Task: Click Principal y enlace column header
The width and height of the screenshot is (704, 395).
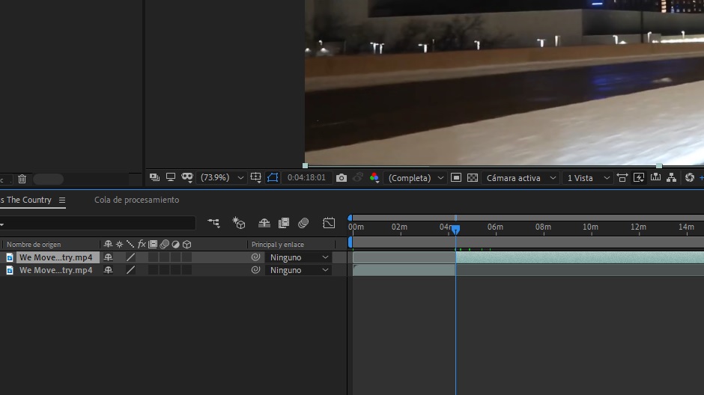Action: coord(277,245)
